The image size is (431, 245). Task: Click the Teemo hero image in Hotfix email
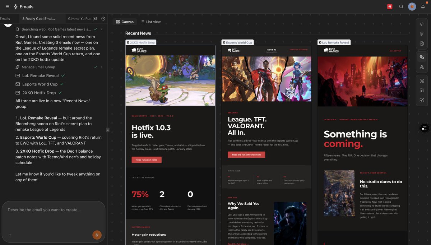170,80
